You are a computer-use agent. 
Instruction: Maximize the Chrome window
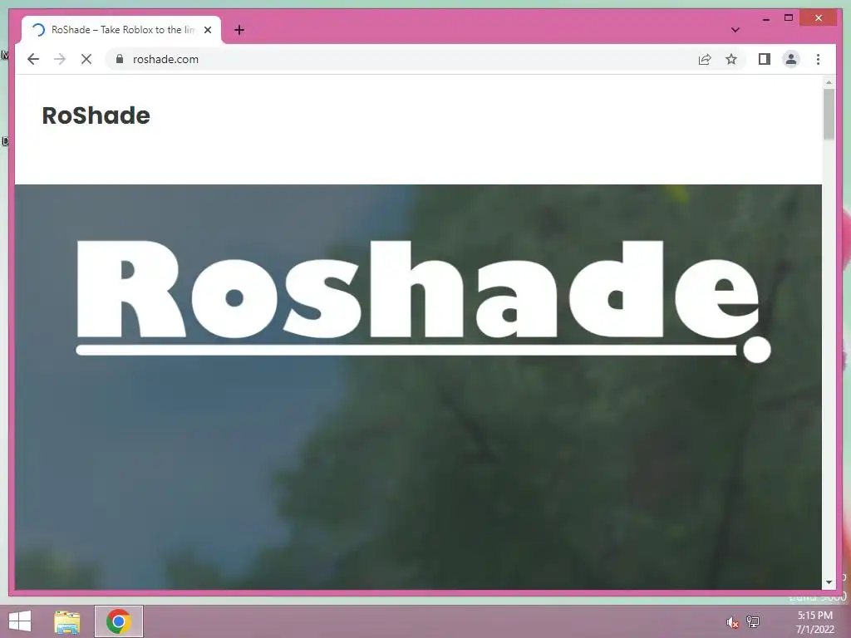789,18
